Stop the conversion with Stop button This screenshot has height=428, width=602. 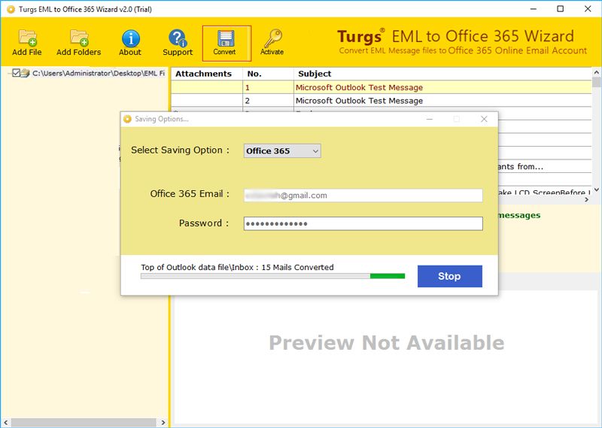pos(449,276)
